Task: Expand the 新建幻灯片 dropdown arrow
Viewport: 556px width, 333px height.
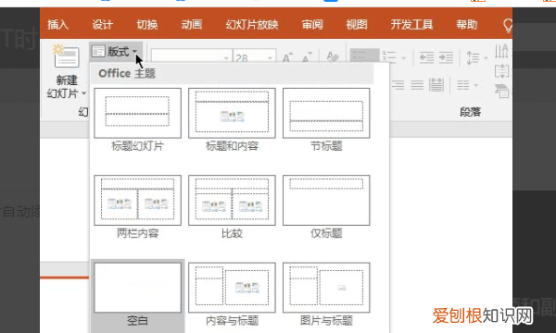Action: (84, 93)
